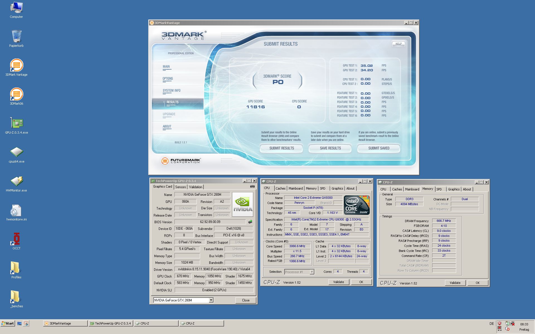Click OK in left CPU-Z window
This screenshot has width=535, height=334.
361,282
